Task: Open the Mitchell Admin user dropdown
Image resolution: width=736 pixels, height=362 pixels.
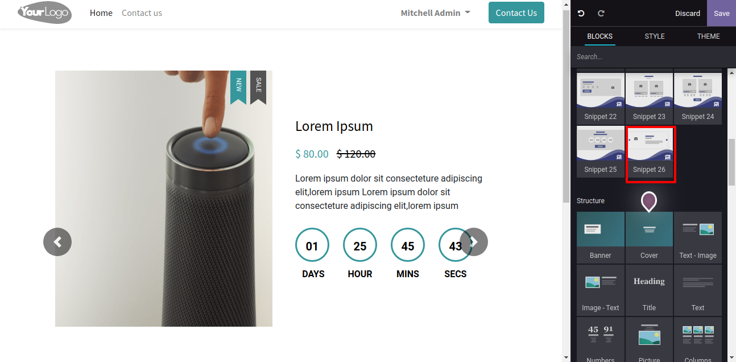Action: [435, 13]
